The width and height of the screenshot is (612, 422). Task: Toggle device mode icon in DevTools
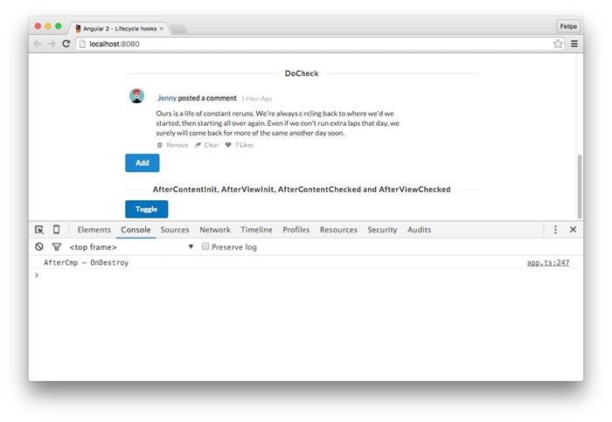pos(56,230)
